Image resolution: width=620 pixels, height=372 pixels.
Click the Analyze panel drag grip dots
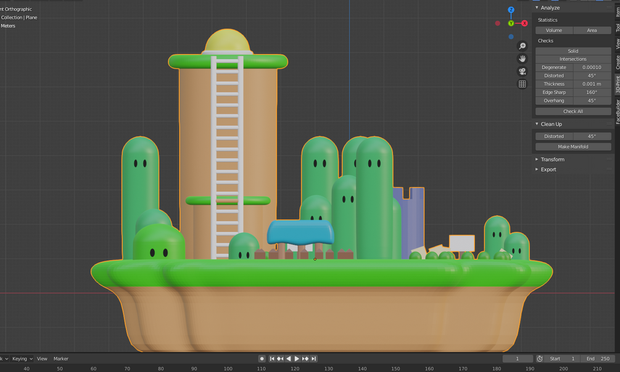point(609,7)
